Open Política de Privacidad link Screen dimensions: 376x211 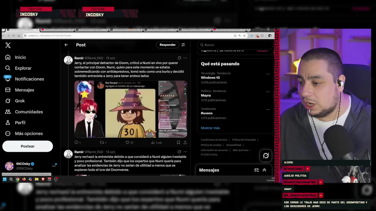click(244, 140)
